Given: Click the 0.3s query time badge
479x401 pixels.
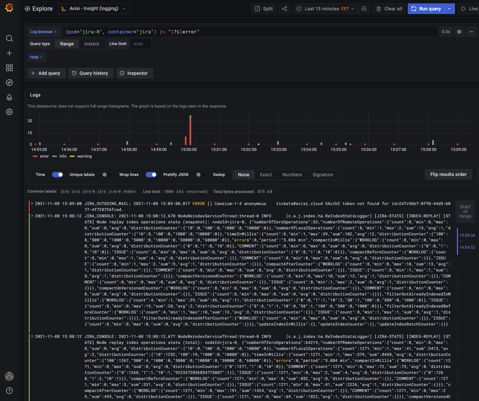Looking at the screenshot, I should point(446,32).
